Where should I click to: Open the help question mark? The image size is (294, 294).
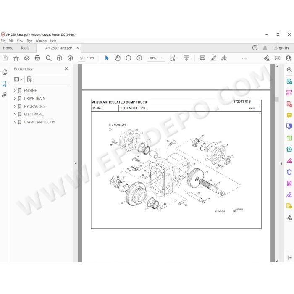[x=255, y=48]
